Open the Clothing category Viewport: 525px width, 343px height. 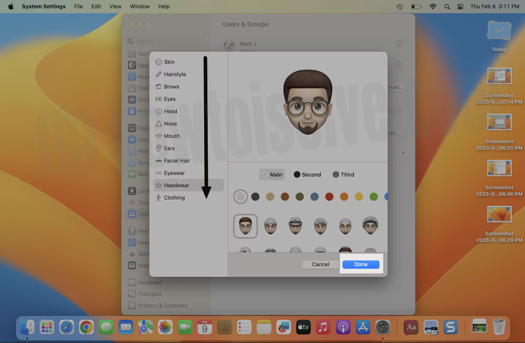189,198
